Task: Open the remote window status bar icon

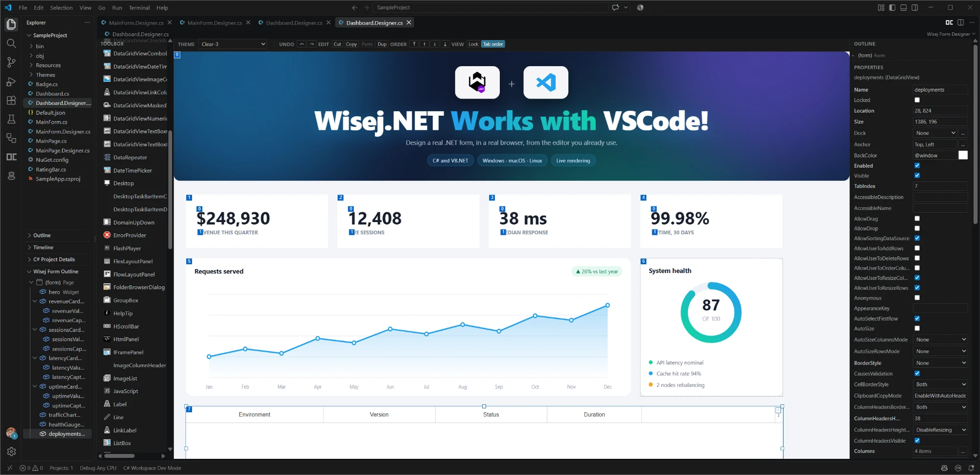Action: click(9, 468)
